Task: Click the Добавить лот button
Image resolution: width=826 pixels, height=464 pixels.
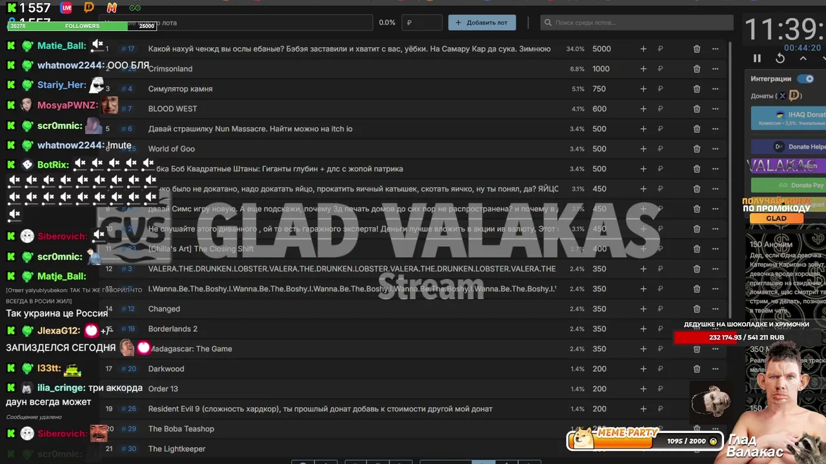Action: [482, 23]
